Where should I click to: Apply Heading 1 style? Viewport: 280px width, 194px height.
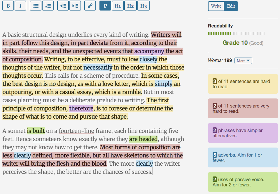[118, 6]
